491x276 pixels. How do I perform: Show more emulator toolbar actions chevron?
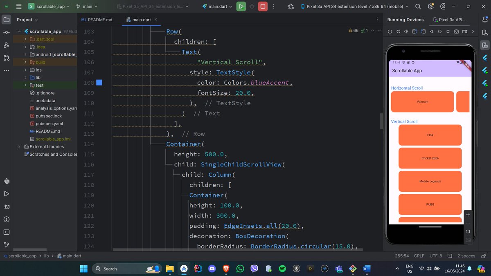473,31
